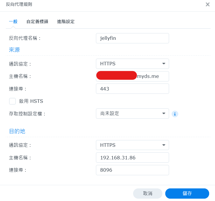Click the 目的地 section heading
Screen dimensions: 215x201
(17, 131)
